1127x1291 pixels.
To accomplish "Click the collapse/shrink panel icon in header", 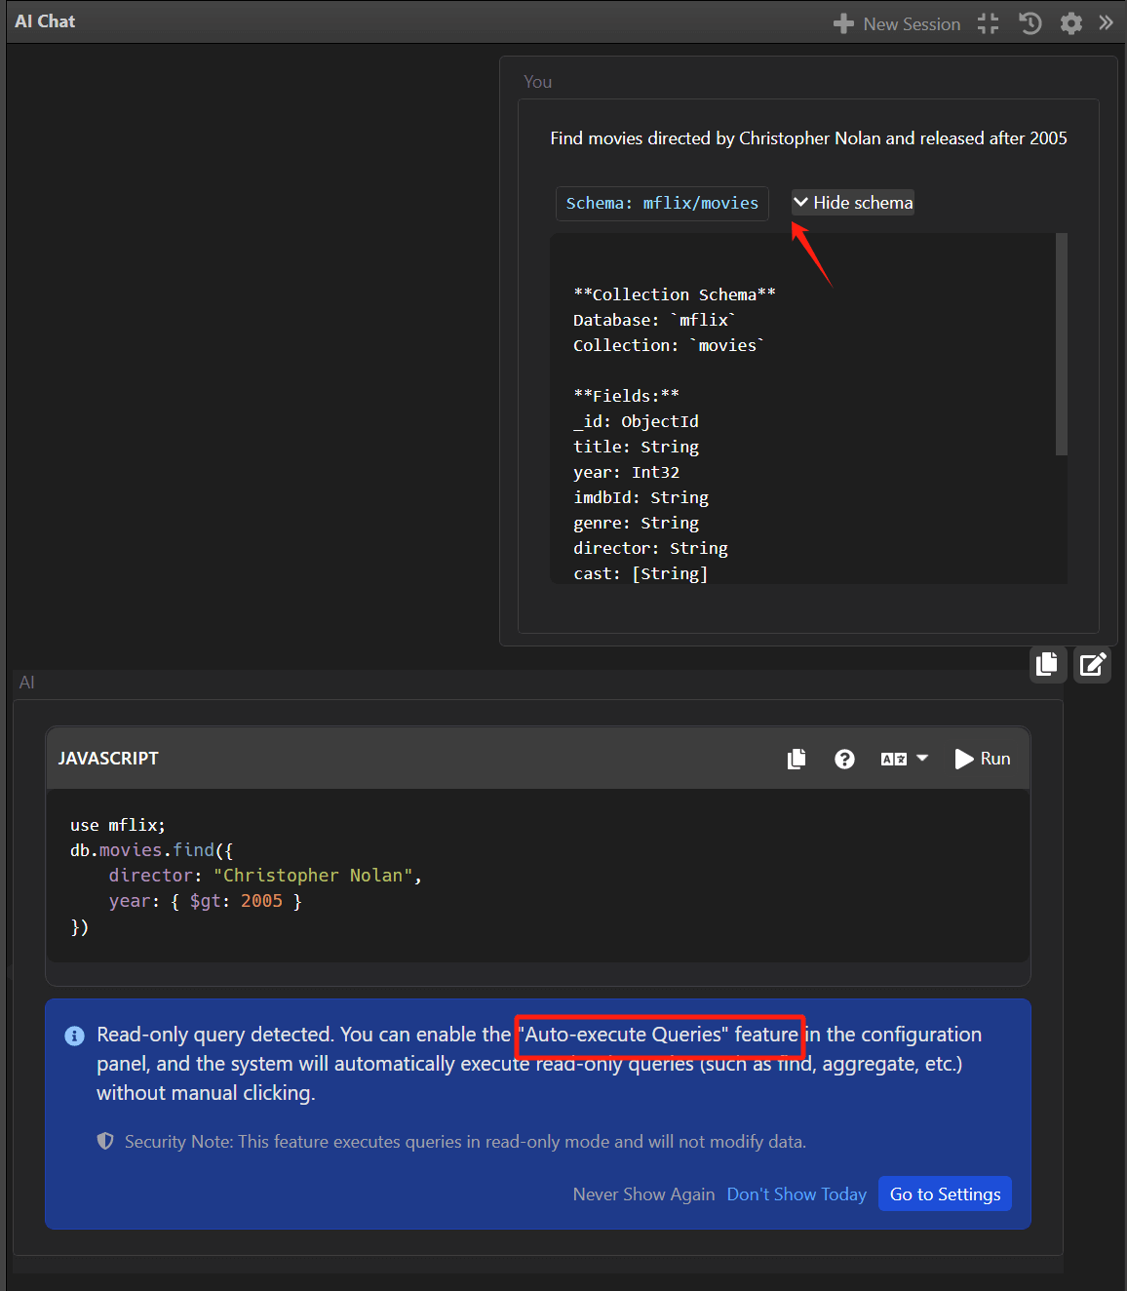I will coord(988,23).
